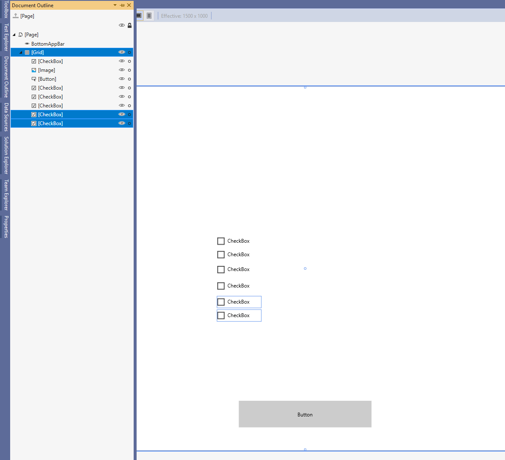
Task: Click the grid icon in the [Grid] row
Action: (27, 52)
